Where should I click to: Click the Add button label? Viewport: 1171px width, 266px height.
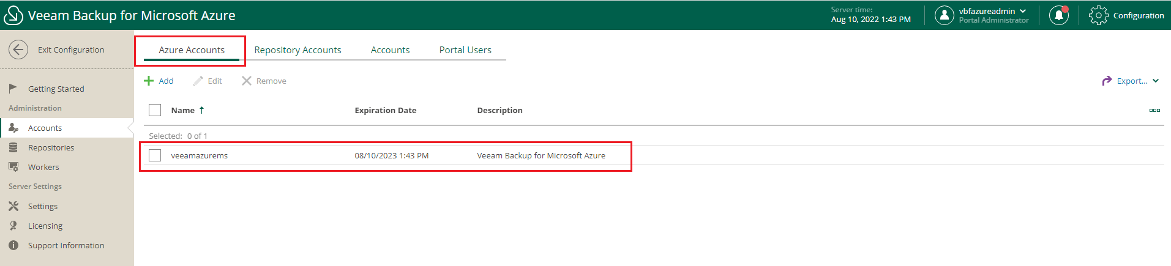tap(166, 81)
